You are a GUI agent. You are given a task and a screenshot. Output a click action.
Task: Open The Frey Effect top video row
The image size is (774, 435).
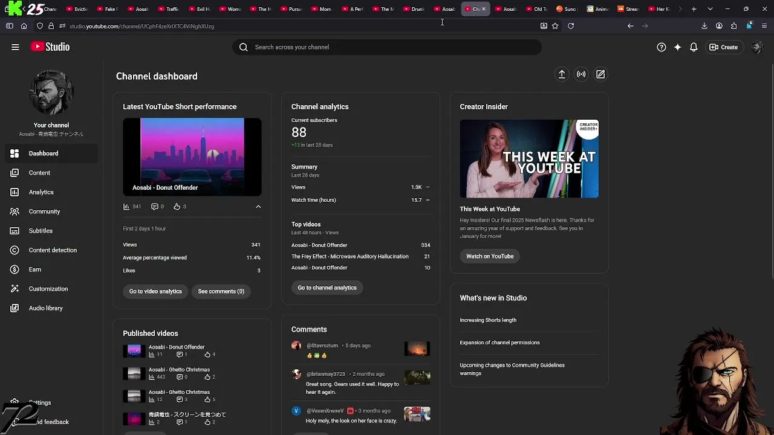coord(360,256)
